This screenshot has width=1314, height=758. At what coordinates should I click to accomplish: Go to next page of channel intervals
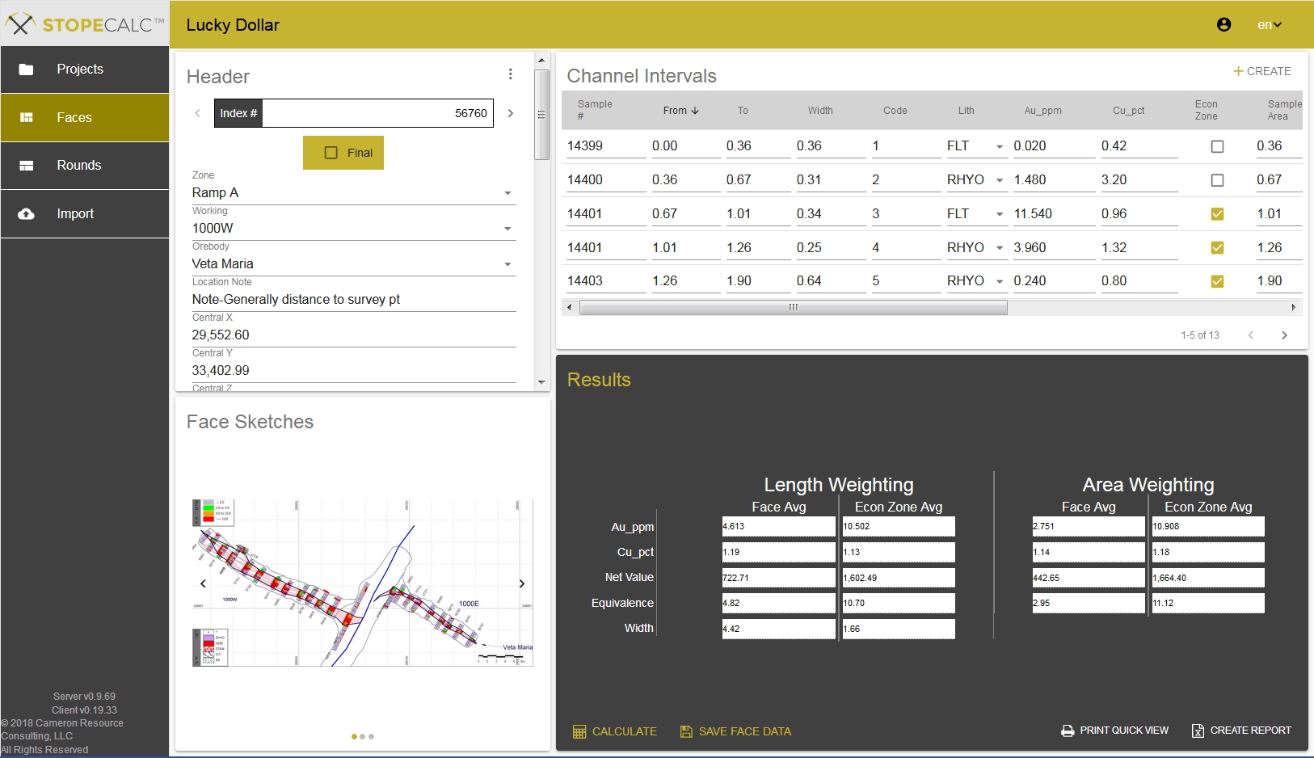tap(1284, 335)
